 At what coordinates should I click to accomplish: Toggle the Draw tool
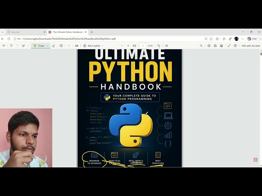pos(39,46)
